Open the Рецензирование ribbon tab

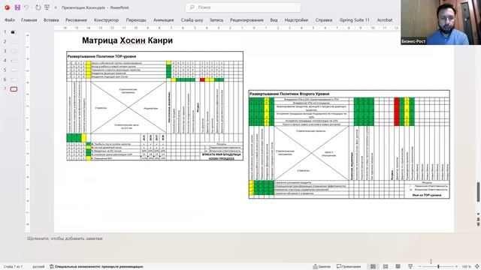[247, 20]
